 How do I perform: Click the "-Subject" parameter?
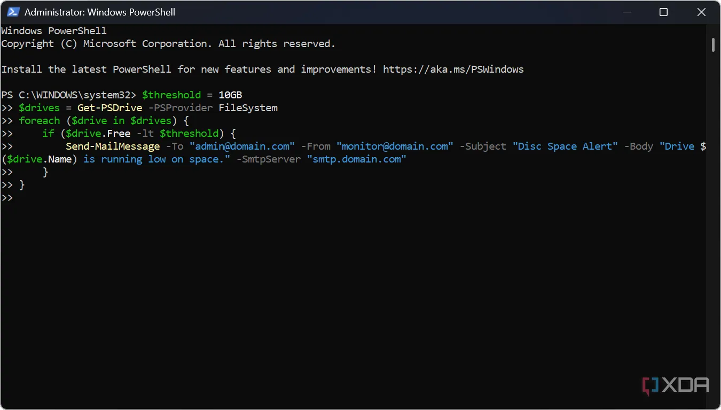pyautogui.click(x=483, y=146)
